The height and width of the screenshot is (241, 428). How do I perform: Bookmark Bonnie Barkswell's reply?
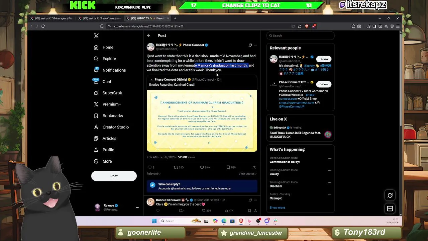[x=249, y=211]
